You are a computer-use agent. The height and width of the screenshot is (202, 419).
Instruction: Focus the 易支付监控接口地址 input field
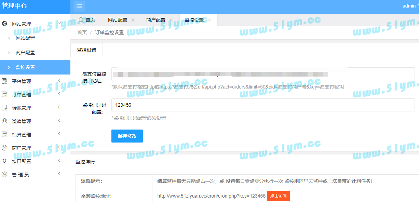(x=263, y=74)
